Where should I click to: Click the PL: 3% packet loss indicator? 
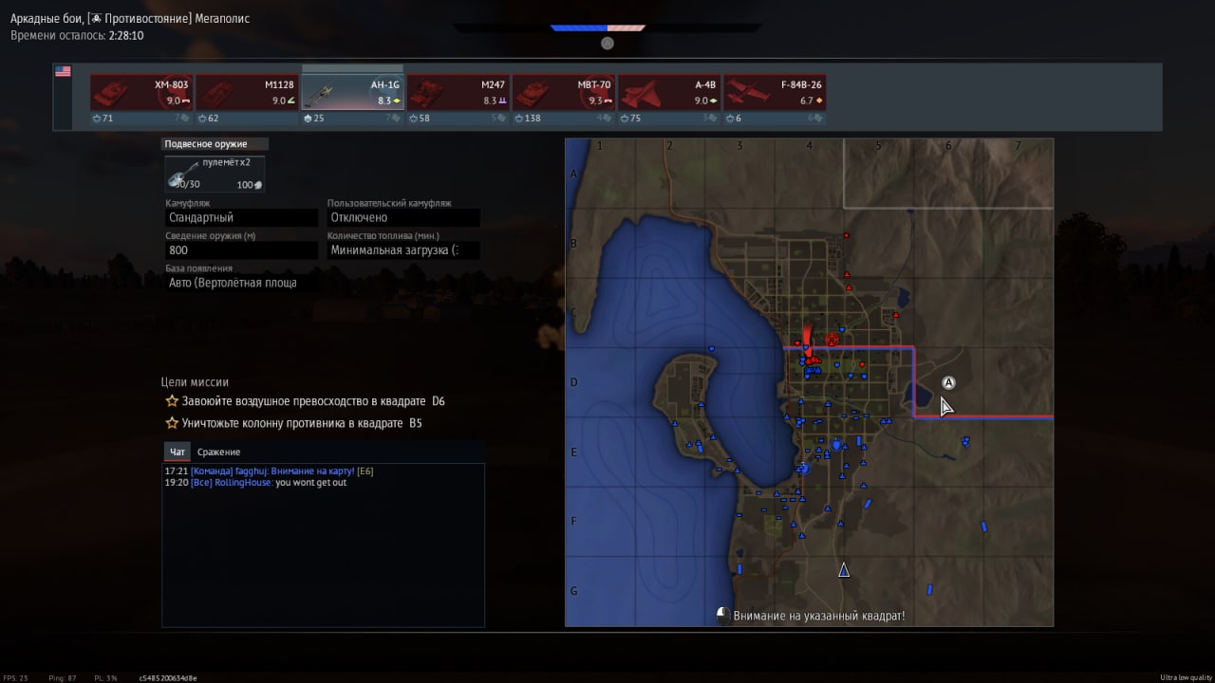106,677
